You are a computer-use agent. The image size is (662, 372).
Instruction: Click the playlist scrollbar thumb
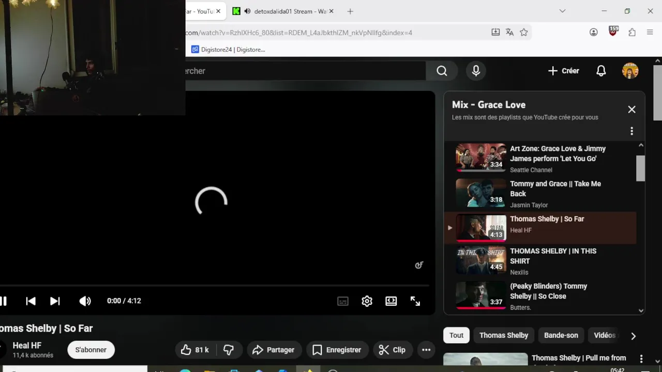coord(641,168)
